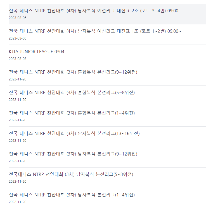Open 전국테니스 남자복식 본선리그(5~8위전) entry
Viewport: 206px width, 211px height.
pyautogui.click(x=71, y=174)
